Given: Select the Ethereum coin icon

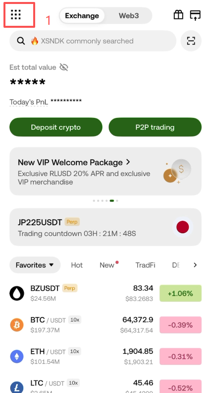Looking at the screenshot, I should [17, 356].
